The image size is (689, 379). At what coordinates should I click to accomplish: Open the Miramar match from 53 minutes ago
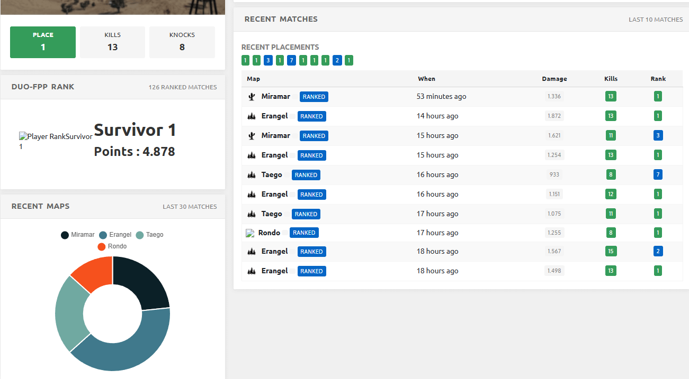[x=275, y=97]
